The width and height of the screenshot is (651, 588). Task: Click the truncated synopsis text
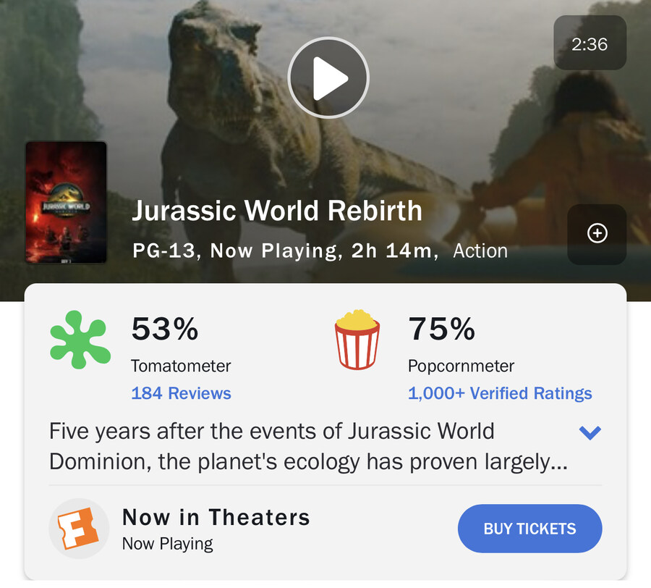307,447
